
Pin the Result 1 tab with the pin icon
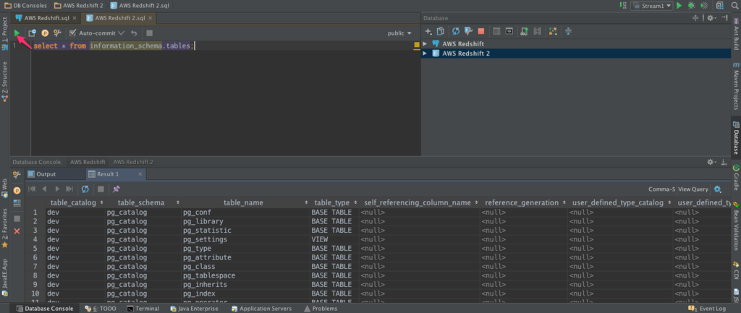point(117,189)
